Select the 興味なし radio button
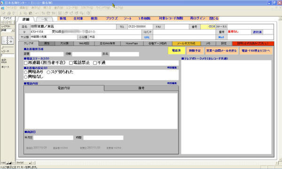This screenshot has height=169, width=282. [x=26, y=77]
